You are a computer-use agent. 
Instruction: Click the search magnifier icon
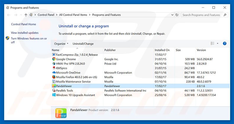(x=225, y=15)
